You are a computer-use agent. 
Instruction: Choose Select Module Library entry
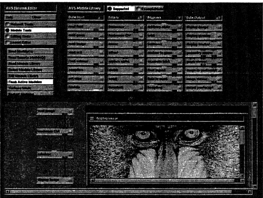coord(31,69)
